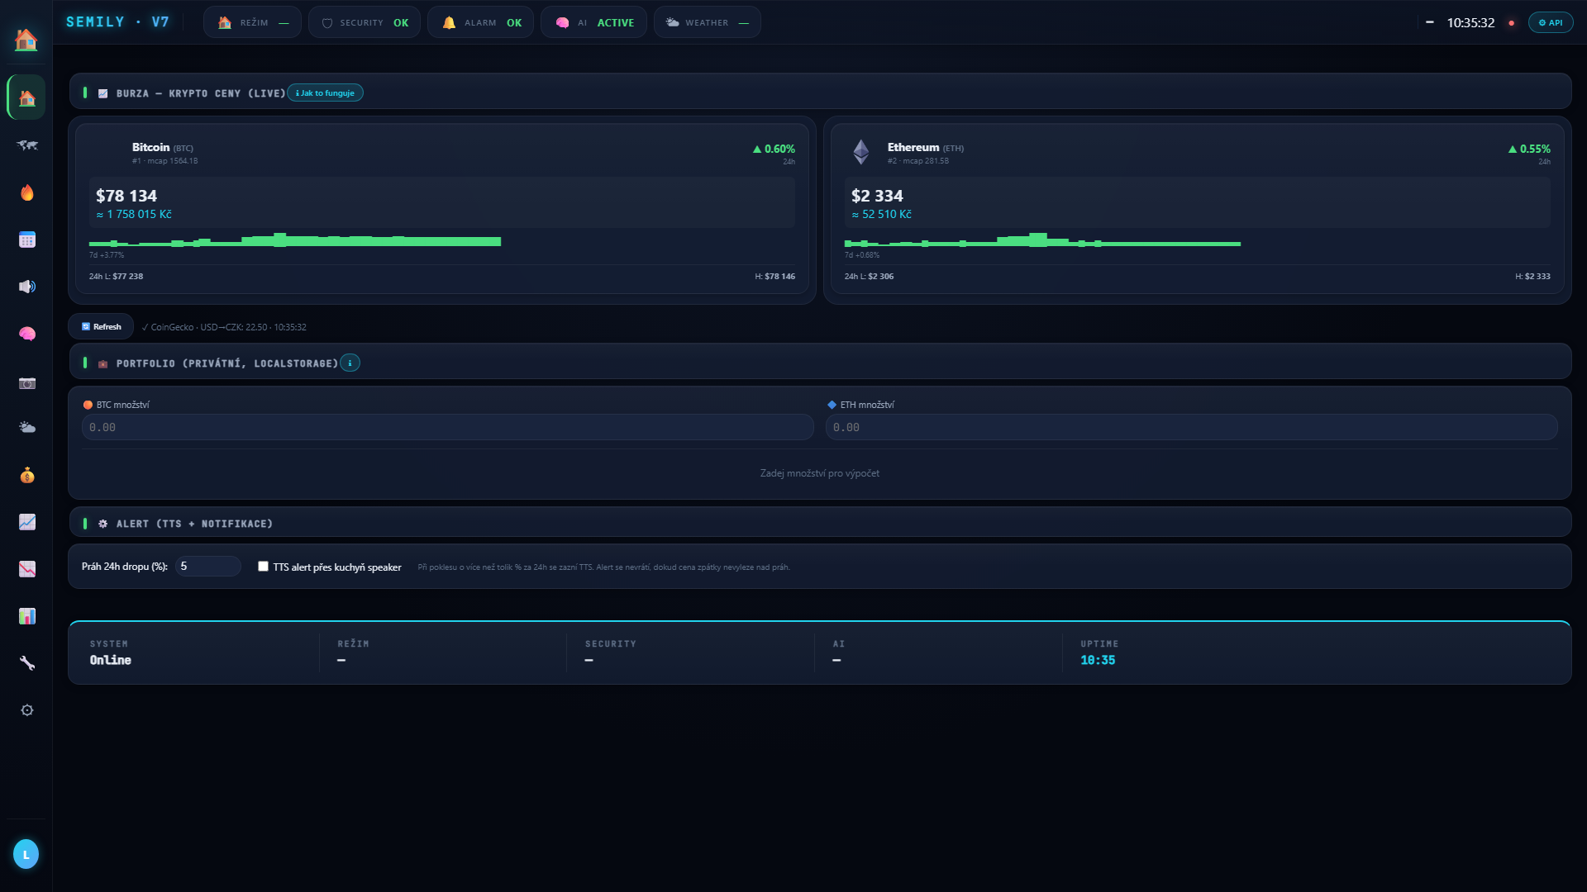The height and width of the screenshot is (892, 1587).
Task: Open the world map sidebar icon
Action: click(x=27, y=145)
